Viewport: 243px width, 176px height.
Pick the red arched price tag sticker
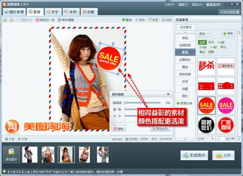(x=226, y=86)
